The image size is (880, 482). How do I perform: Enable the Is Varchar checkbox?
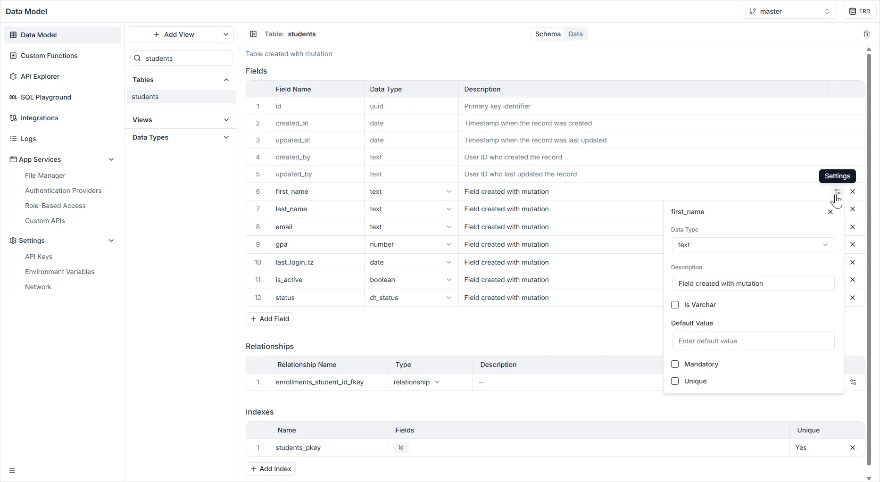click(x=675, y=305)
